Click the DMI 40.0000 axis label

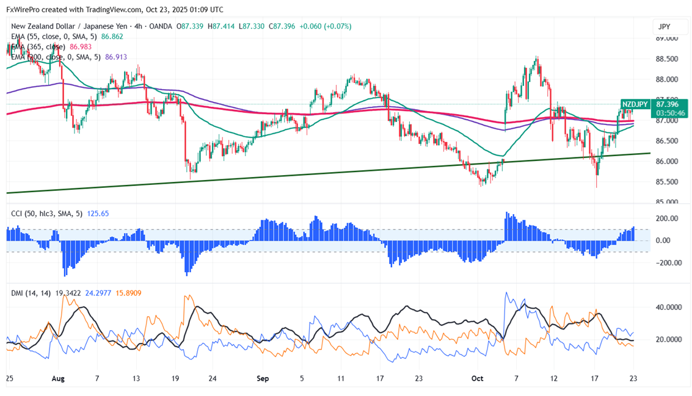(669, 308)
